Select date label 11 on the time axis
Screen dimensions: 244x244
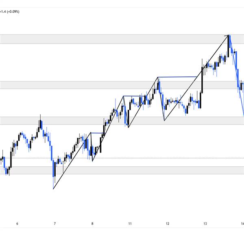130,224
